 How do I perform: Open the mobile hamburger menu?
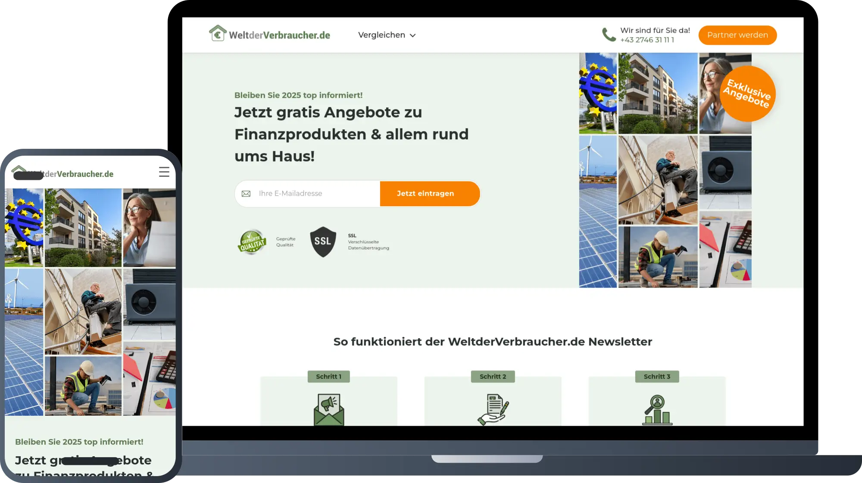[164, 172]
